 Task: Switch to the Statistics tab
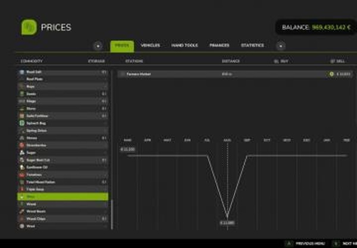252,45
